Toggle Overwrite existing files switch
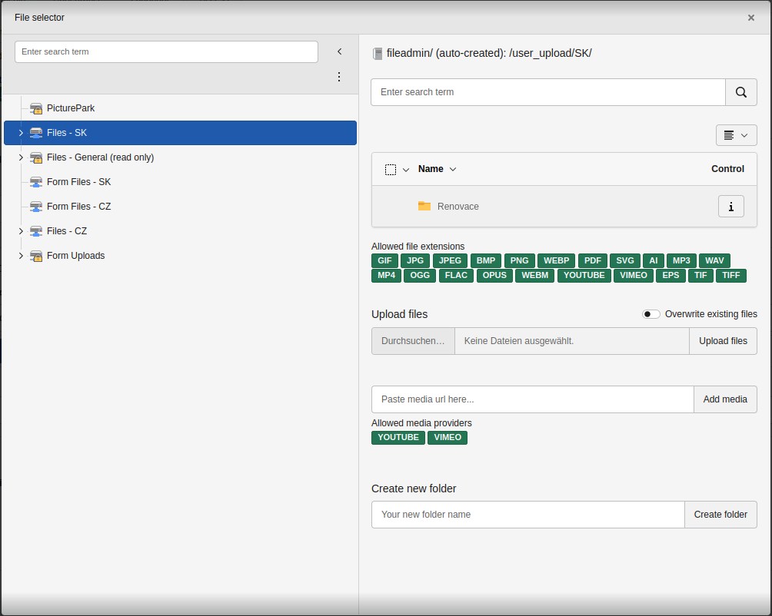The height and width of the screenshot is (616, 772). [x=651, y=314]
